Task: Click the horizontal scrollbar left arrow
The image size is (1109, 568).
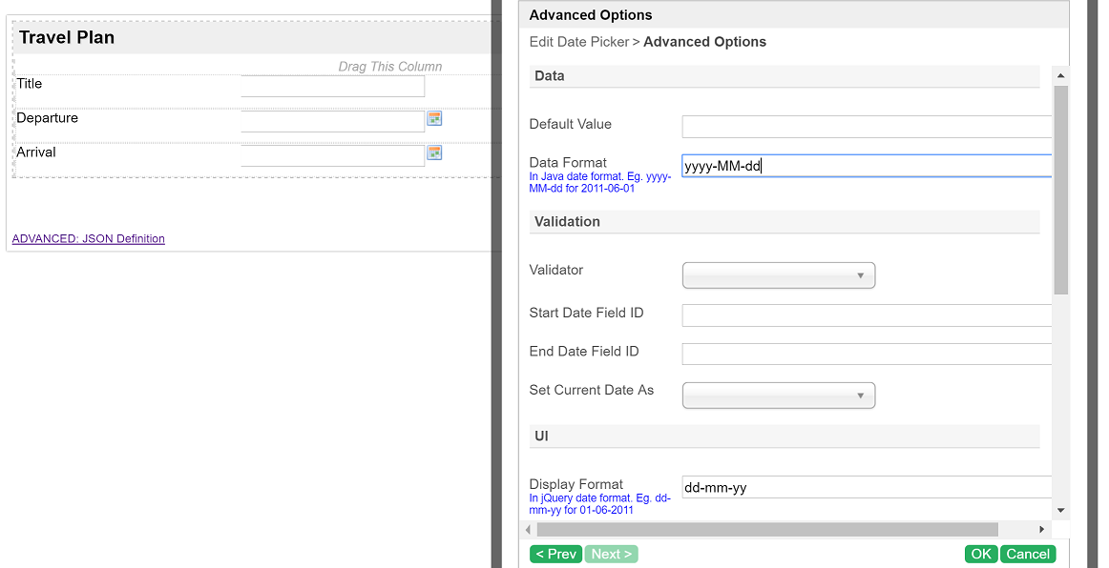Action: pos(530,529)
